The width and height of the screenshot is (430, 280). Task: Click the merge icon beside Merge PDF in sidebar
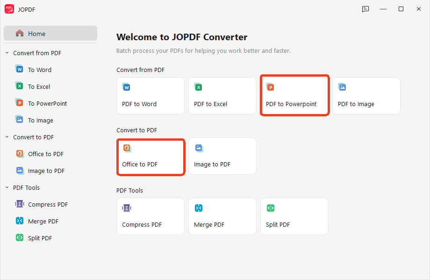20,221
